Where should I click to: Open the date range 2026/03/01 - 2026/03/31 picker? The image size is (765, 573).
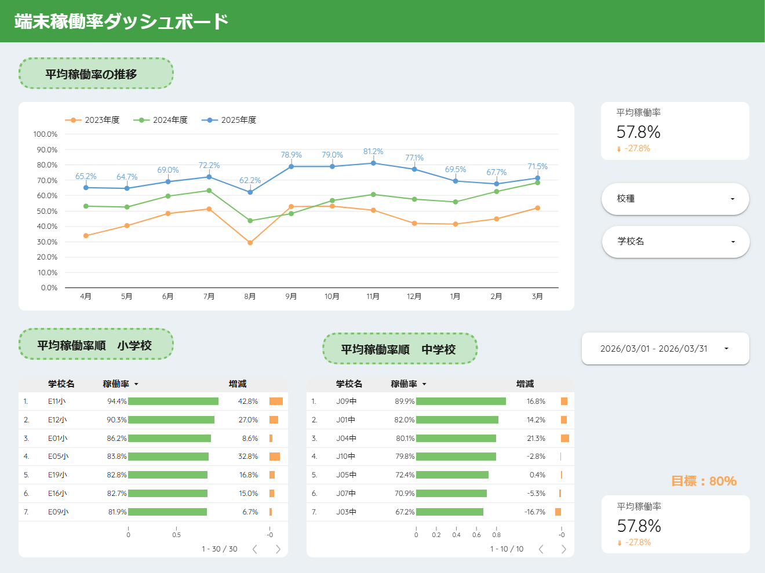click(x=665, y=349)
